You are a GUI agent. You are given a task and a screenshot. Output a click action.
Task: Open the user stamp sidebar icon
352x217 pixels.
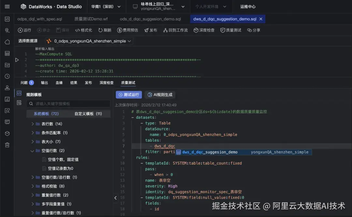click(7, 88)
